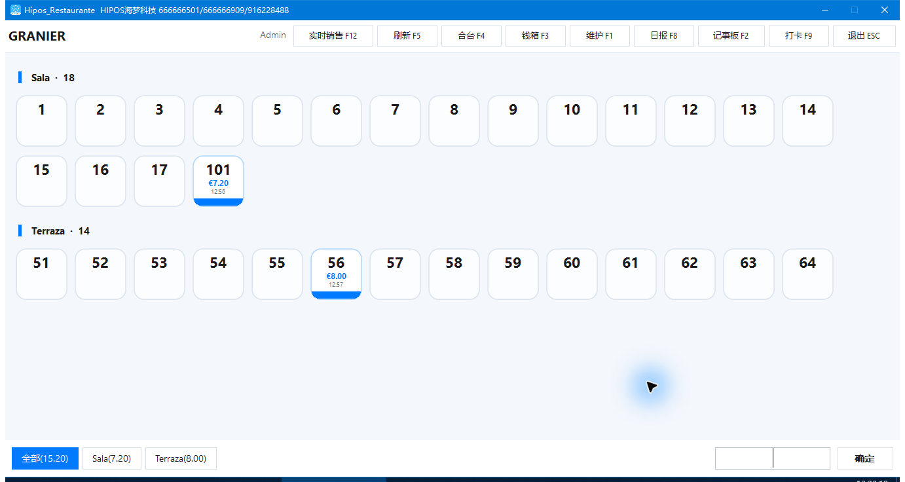Filter by Sala(7.20) tab
The image size is (905, 482).
(112, 458)
